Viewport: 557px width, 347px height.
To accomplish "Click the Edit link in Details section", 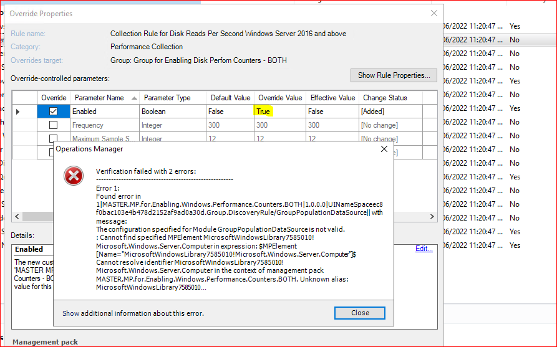I will click(424, 249).
